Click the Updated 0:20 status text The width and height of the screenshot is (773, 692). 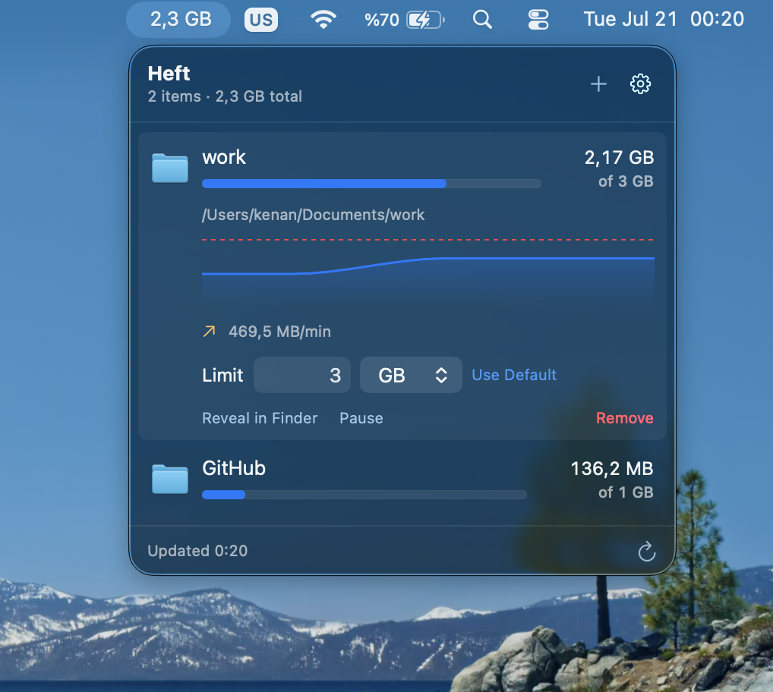(197, 551)
